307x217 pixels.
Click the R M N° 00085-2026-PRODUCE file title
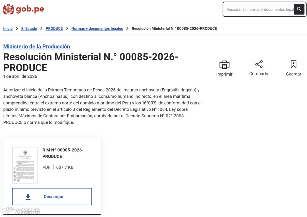pos(63,153)
